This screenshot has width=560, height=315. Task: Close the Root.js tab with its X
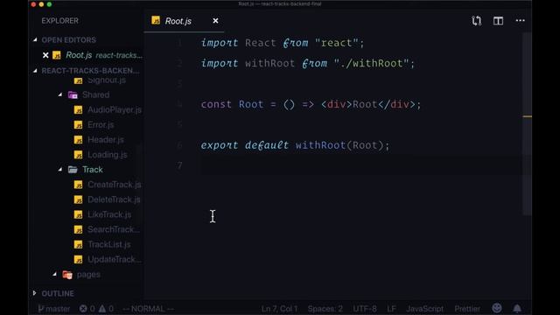215,21
